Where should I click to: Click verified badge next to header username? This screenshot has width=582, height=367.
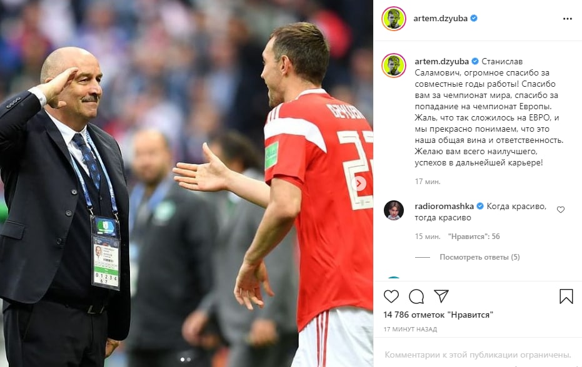point(474,18)
